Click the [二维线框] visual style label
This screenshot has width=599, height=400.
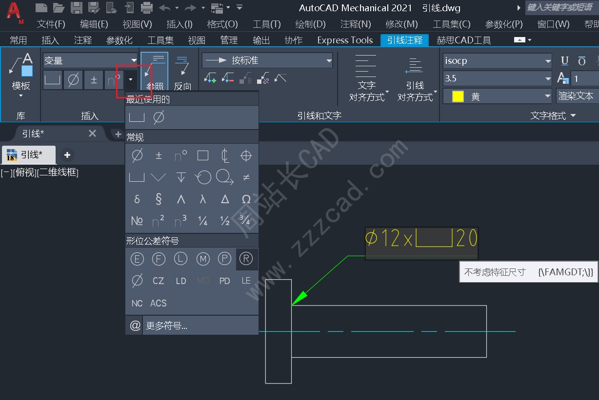58,172
